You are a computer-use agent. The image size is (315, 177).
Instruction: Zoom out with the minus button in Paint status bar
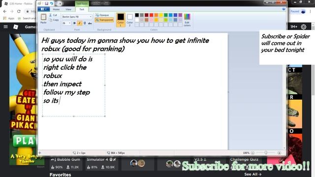[x=252, y=153]
